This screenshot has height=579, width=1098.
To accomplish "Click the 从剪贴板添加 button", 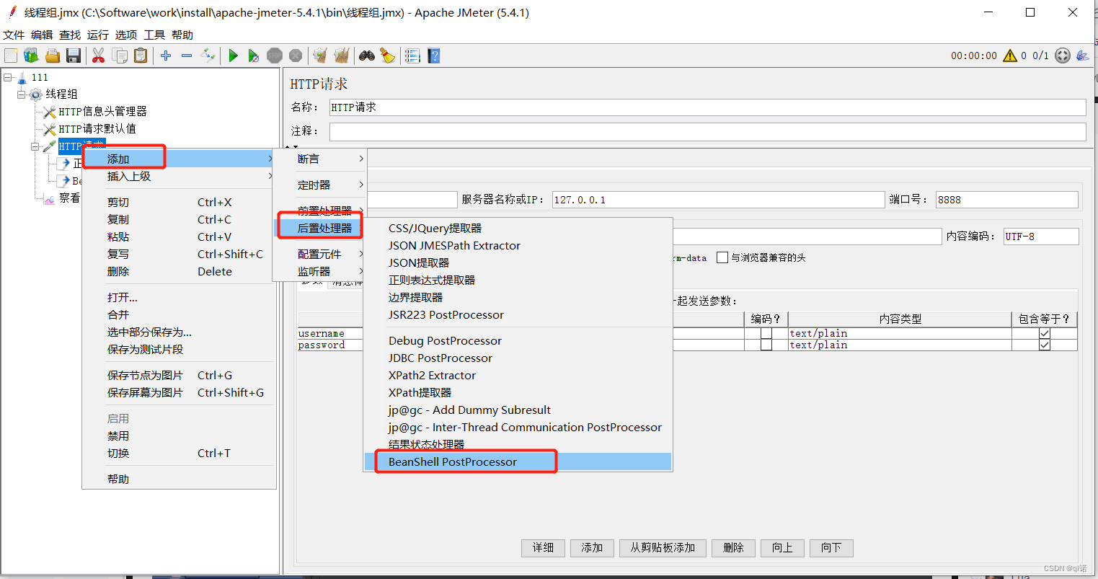I will click(x=663, y=548).
